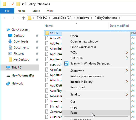Viewport: 136px width, 120px height.
Task: Open Pictures in the navigation pane
Action: pos(19,53)
